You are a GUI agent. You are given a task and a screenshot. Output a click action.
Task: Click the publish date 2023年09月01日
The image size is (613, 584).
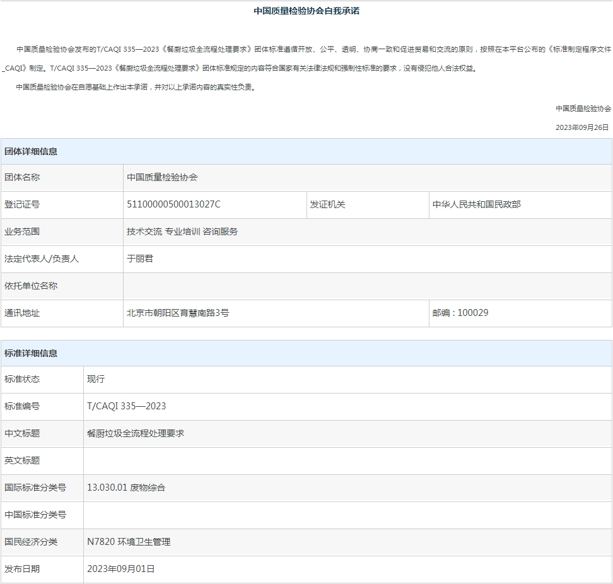[x=121, y=569]
